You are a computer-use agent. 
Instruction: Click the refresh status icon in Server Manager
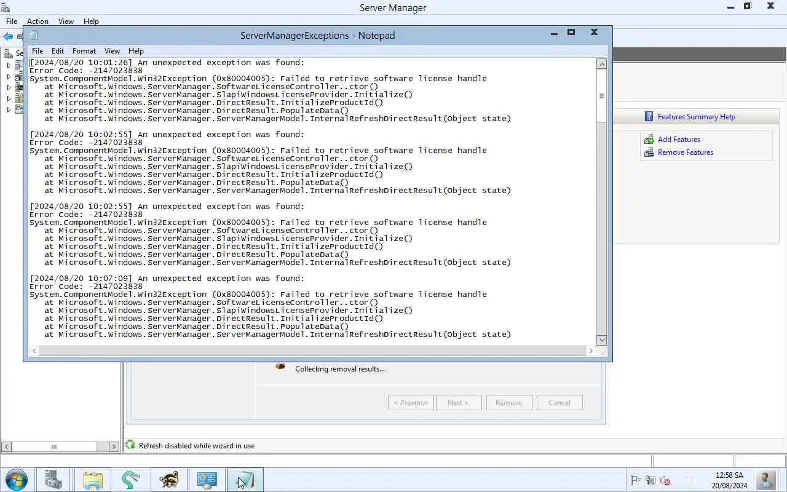point(130,445)
